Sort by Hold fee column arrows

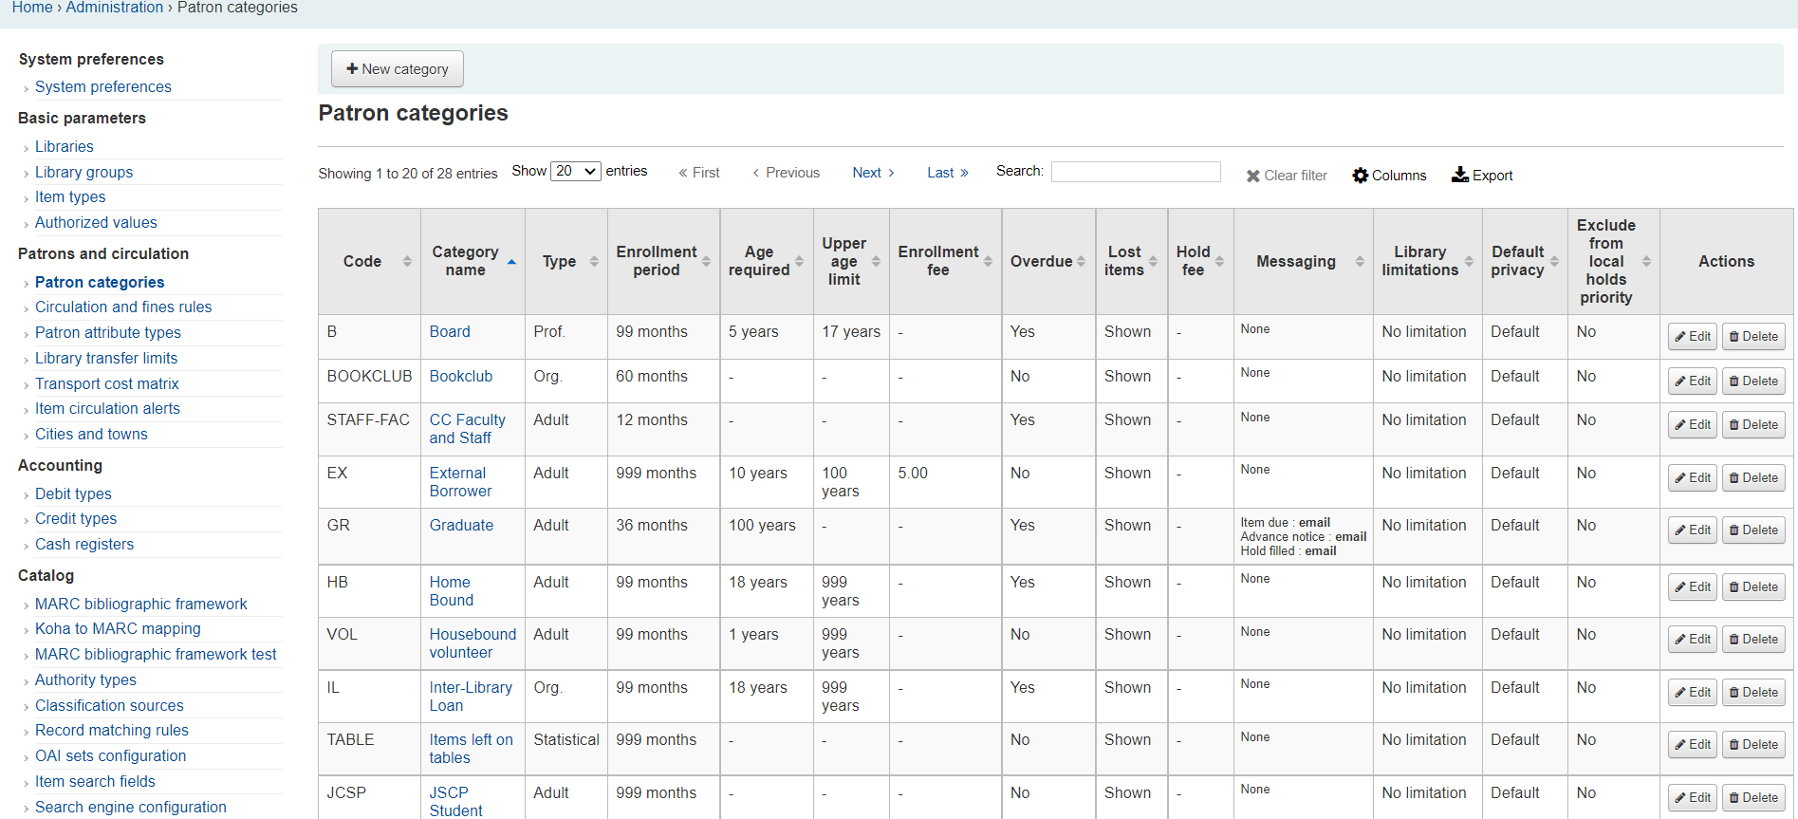1219,261
